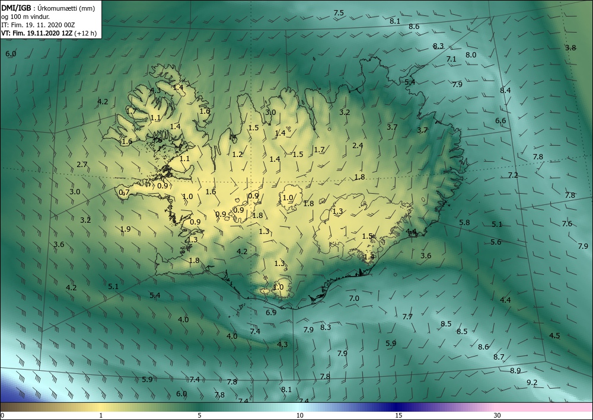The width and height of the screenshot is (593, 420).
Task: Click the color scale label '1'
Action: (x=101, y=415)
